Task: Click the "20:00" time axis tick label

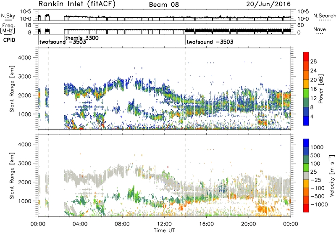Action: 249,224
